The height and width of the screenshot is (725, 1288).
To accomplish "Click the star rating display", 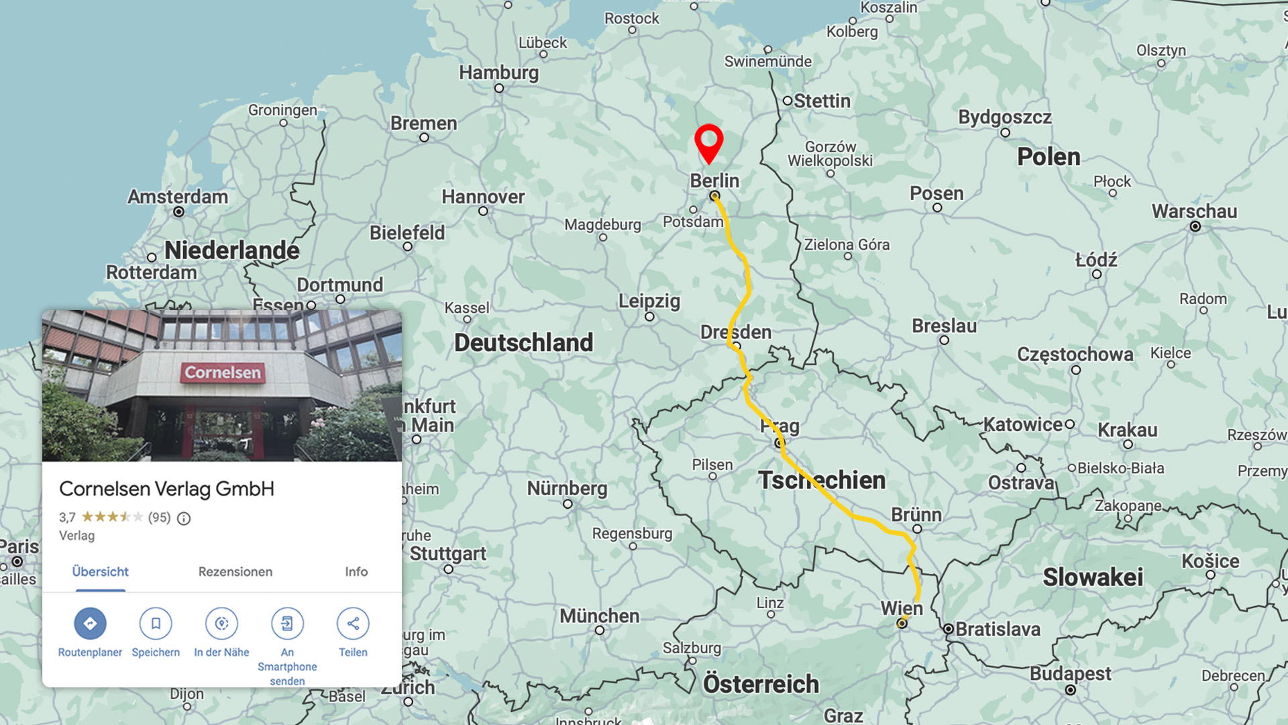I will pos(113,517).
